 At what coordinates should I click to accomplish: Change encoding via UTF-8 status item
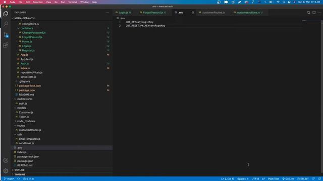coord(255,179)
